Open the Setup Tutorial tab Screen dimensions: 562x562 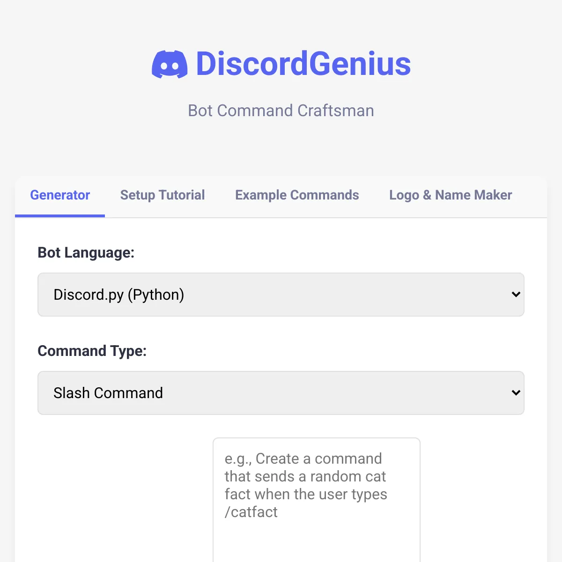point(163,195)
